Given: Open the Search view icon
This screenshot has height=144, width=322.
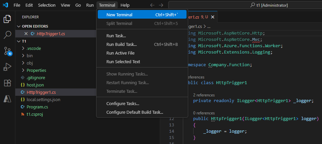Looking at the screenshot, I should (x=7, y=35).
